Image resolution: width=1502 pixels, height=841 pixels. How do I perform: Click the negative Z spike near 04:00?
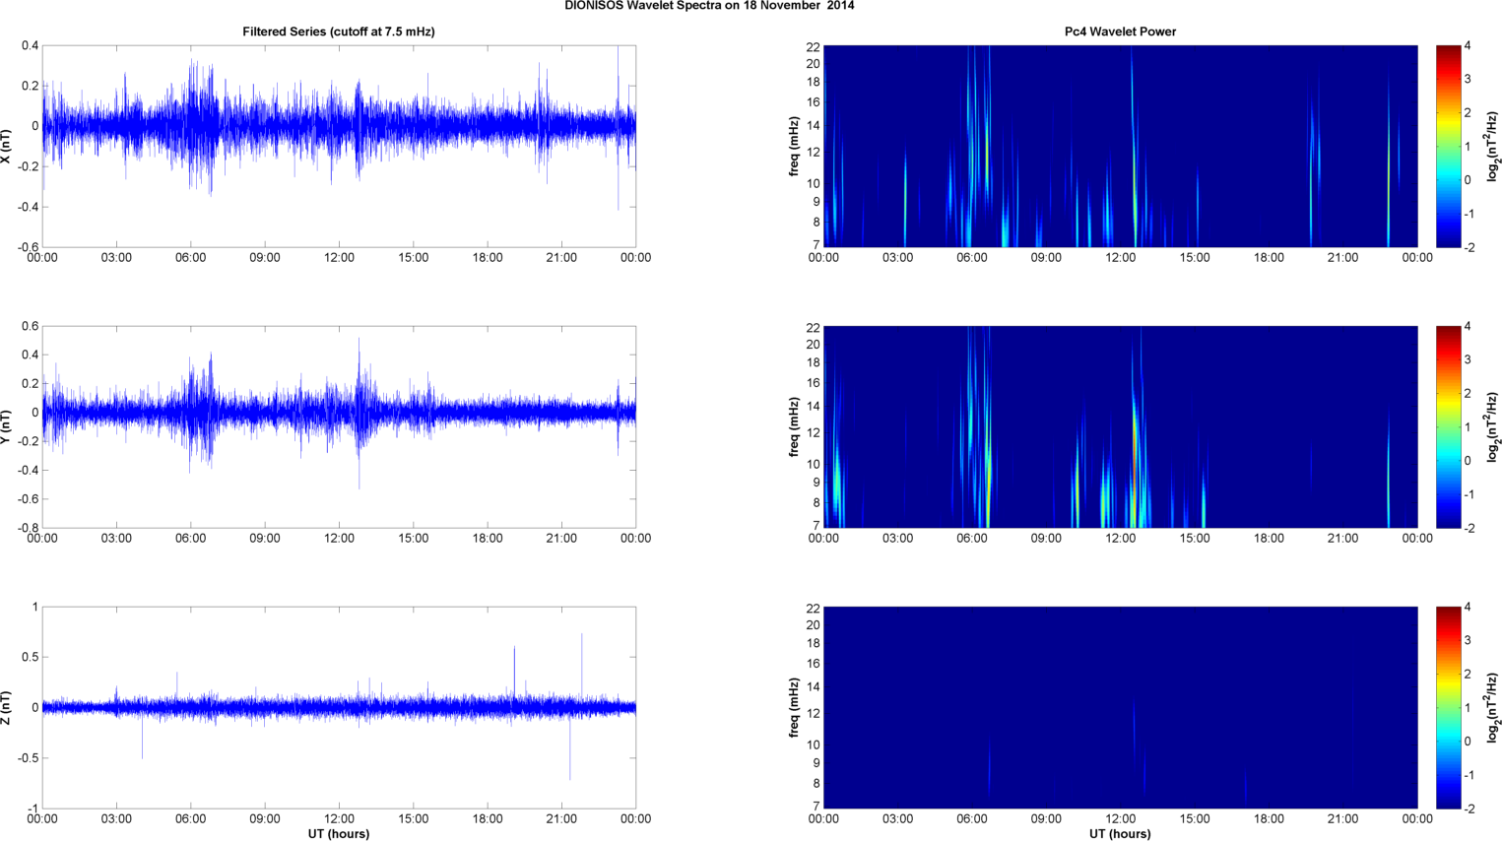tap(142, 735)
